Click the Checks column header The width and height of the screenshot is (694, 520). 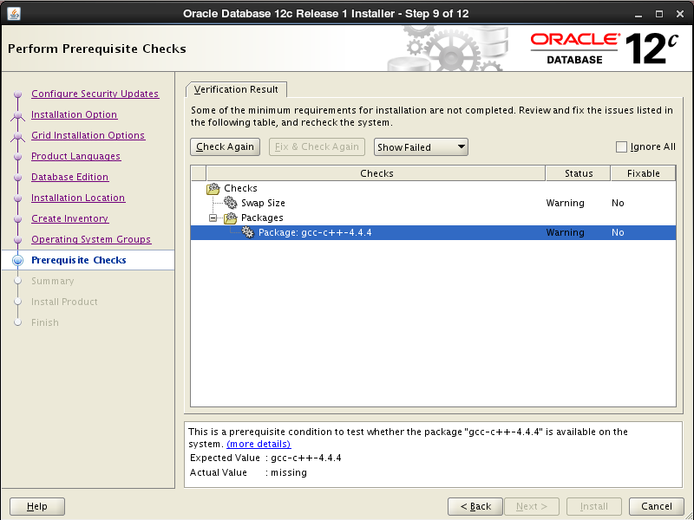(376, 173)
